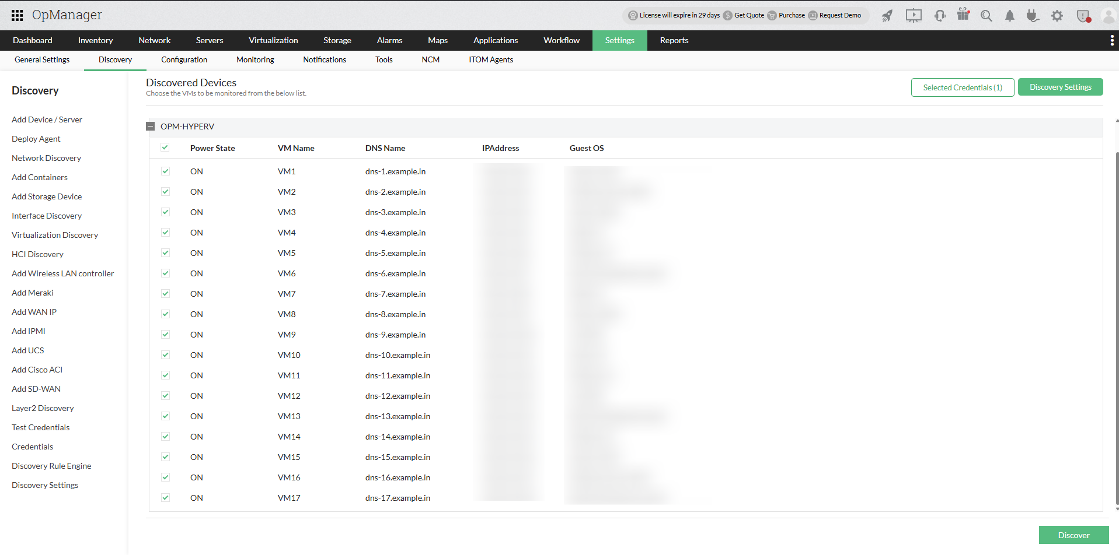Open HCI Discovery in sidebar
Viewport: 1119px width, 555px height.
tap(37, 254)
